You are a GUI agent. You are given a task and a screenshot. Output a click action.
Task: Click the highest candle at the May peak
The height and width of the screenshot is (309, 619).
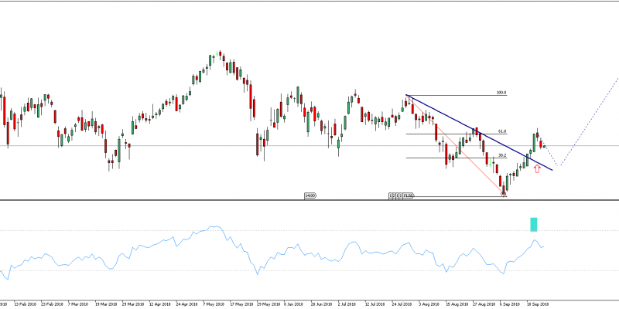[x=211, y=60]
